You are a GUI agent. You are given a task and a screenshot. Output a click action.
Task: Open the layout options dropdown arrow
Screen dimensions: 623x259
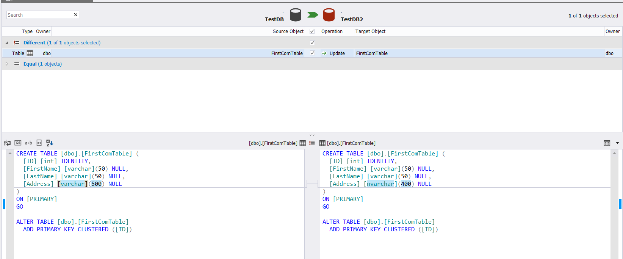[617, 143]
